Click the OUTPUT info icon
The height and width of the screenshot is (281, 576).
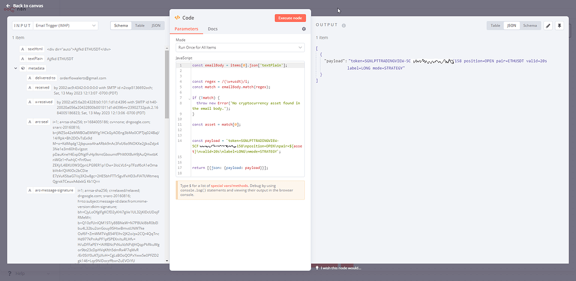click(x=344, y=26)
